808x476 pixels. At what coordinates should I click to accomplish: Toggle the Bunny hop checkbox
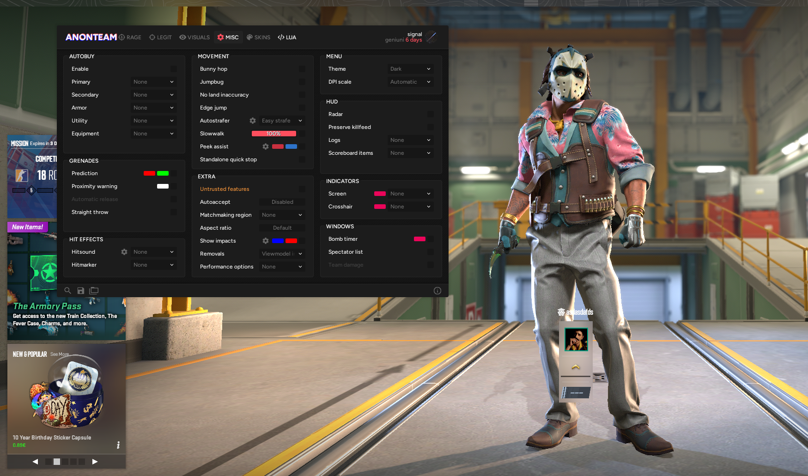[302, 69]
